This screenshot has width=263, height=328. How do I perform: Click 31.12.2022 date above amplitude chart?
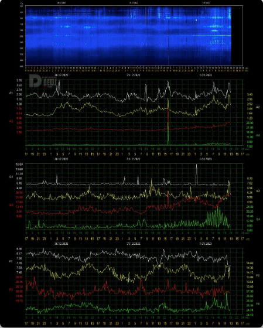point(134,75)
